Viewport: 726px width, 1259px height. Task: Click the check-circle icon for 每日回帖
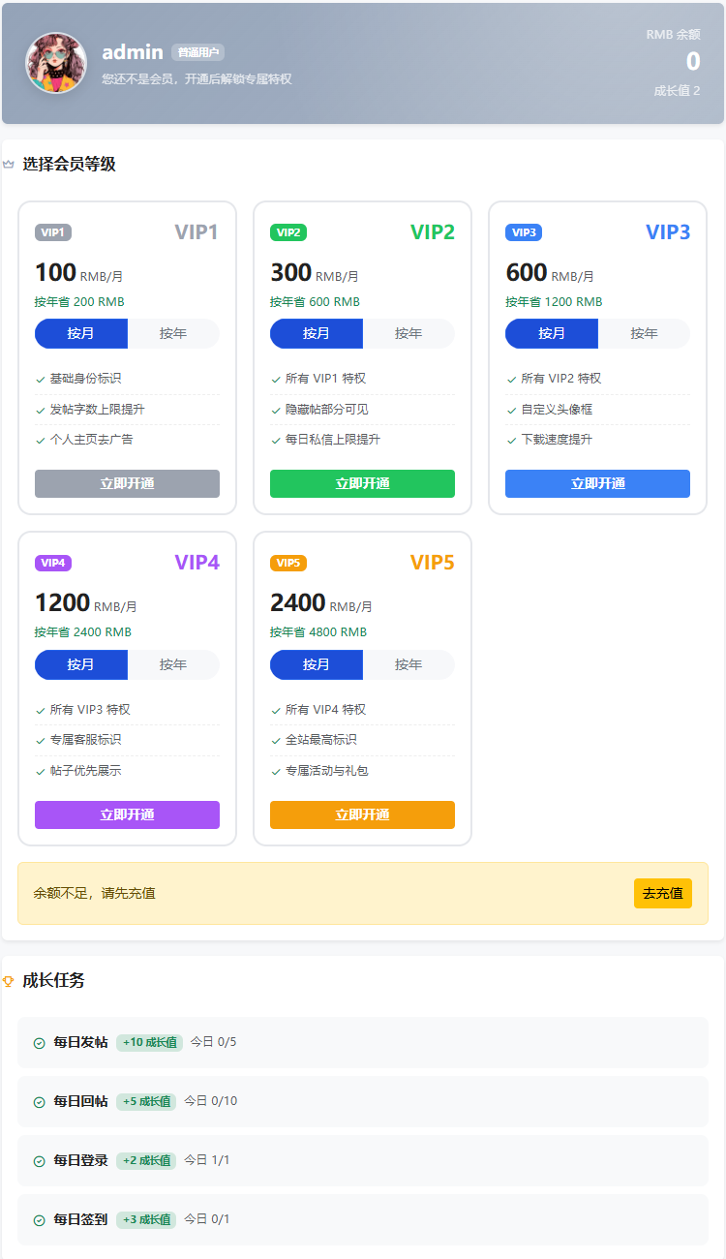pos(40,1102)
